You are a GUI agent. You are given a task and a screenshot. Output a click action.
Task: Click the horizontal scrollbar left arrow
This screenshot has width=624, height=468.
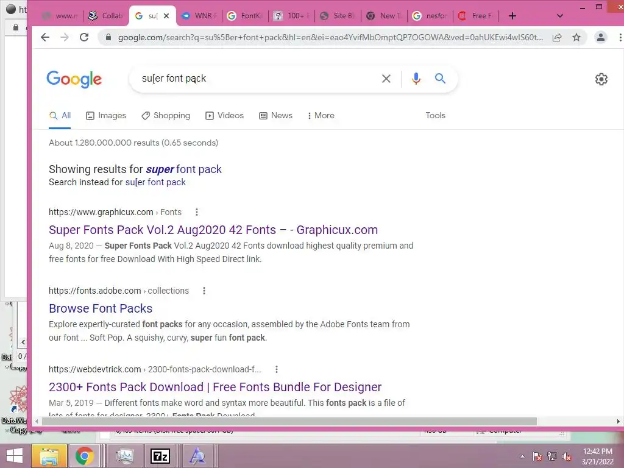click(37, 422)
